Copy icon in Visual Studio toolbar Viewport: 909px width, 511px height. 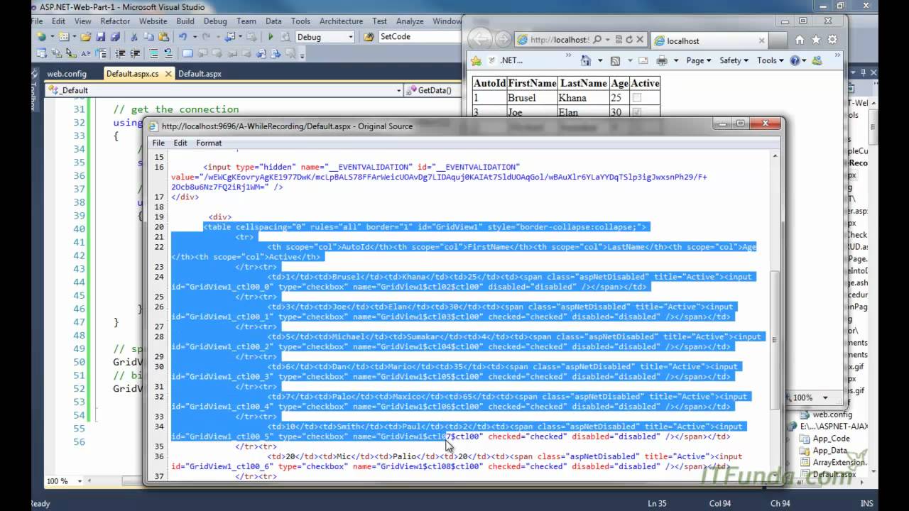pyautogui.click(x=149, y=37)
